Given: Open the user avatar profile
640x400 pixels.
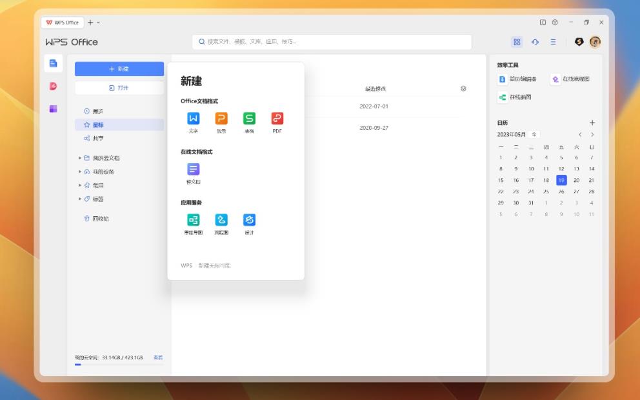Looking at the screenshot, I should [x=595, y=42].
